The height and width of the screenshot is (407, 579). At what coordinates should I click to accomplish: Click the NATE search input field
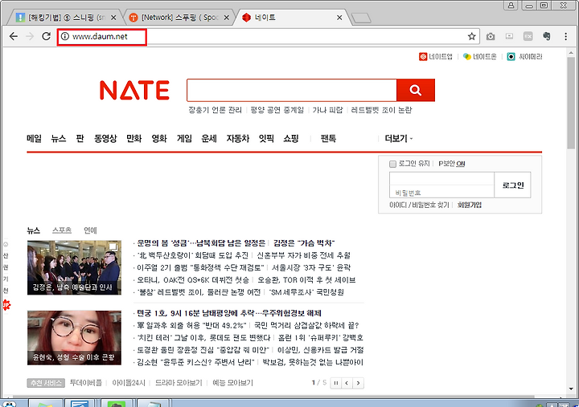tap(292, 90)
